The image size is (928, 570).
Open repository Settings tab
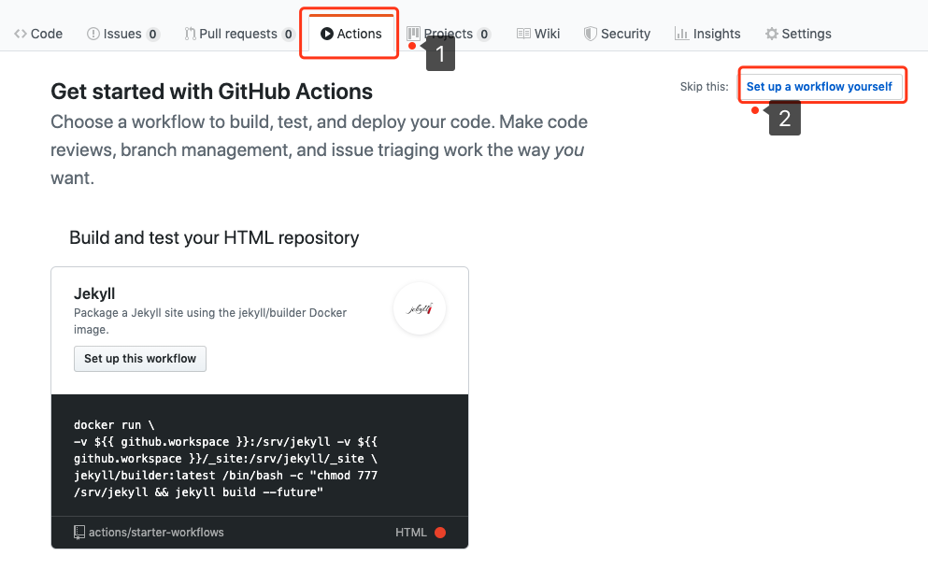tap(798, 34)
